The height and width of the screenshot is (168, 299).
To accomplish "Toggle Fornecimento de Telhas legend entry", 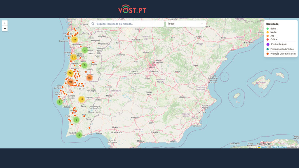I will click(280, 49).
